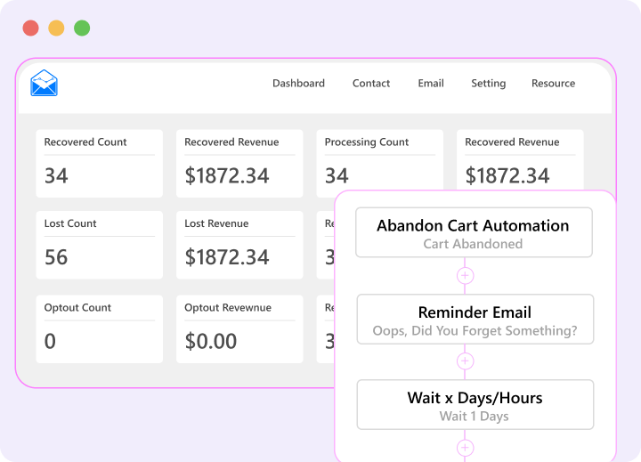Open the Abandon Cart Automation trigger box
This screenshot has height=462, width=641.
474,232
